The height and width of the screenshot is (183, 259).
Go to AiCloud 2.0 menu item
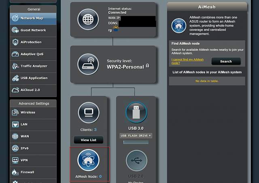(x=33, y=90)
